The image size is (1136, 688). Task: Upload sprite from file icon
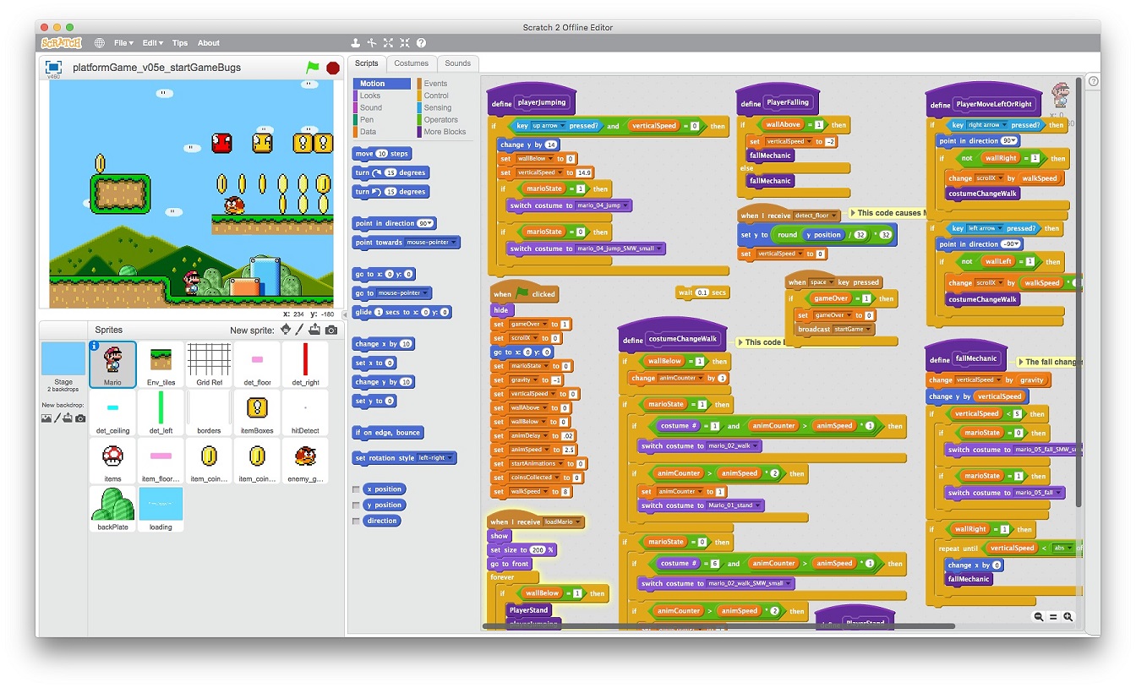click(315, 330)
